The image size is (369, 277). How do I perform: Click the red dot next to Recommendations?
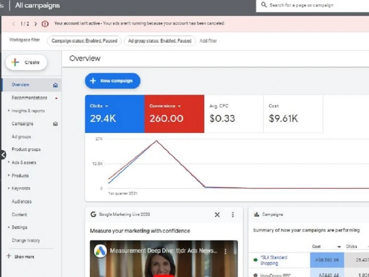click(56, 98)
